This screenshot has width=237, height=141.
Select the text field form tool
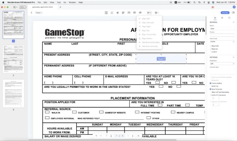106,13
